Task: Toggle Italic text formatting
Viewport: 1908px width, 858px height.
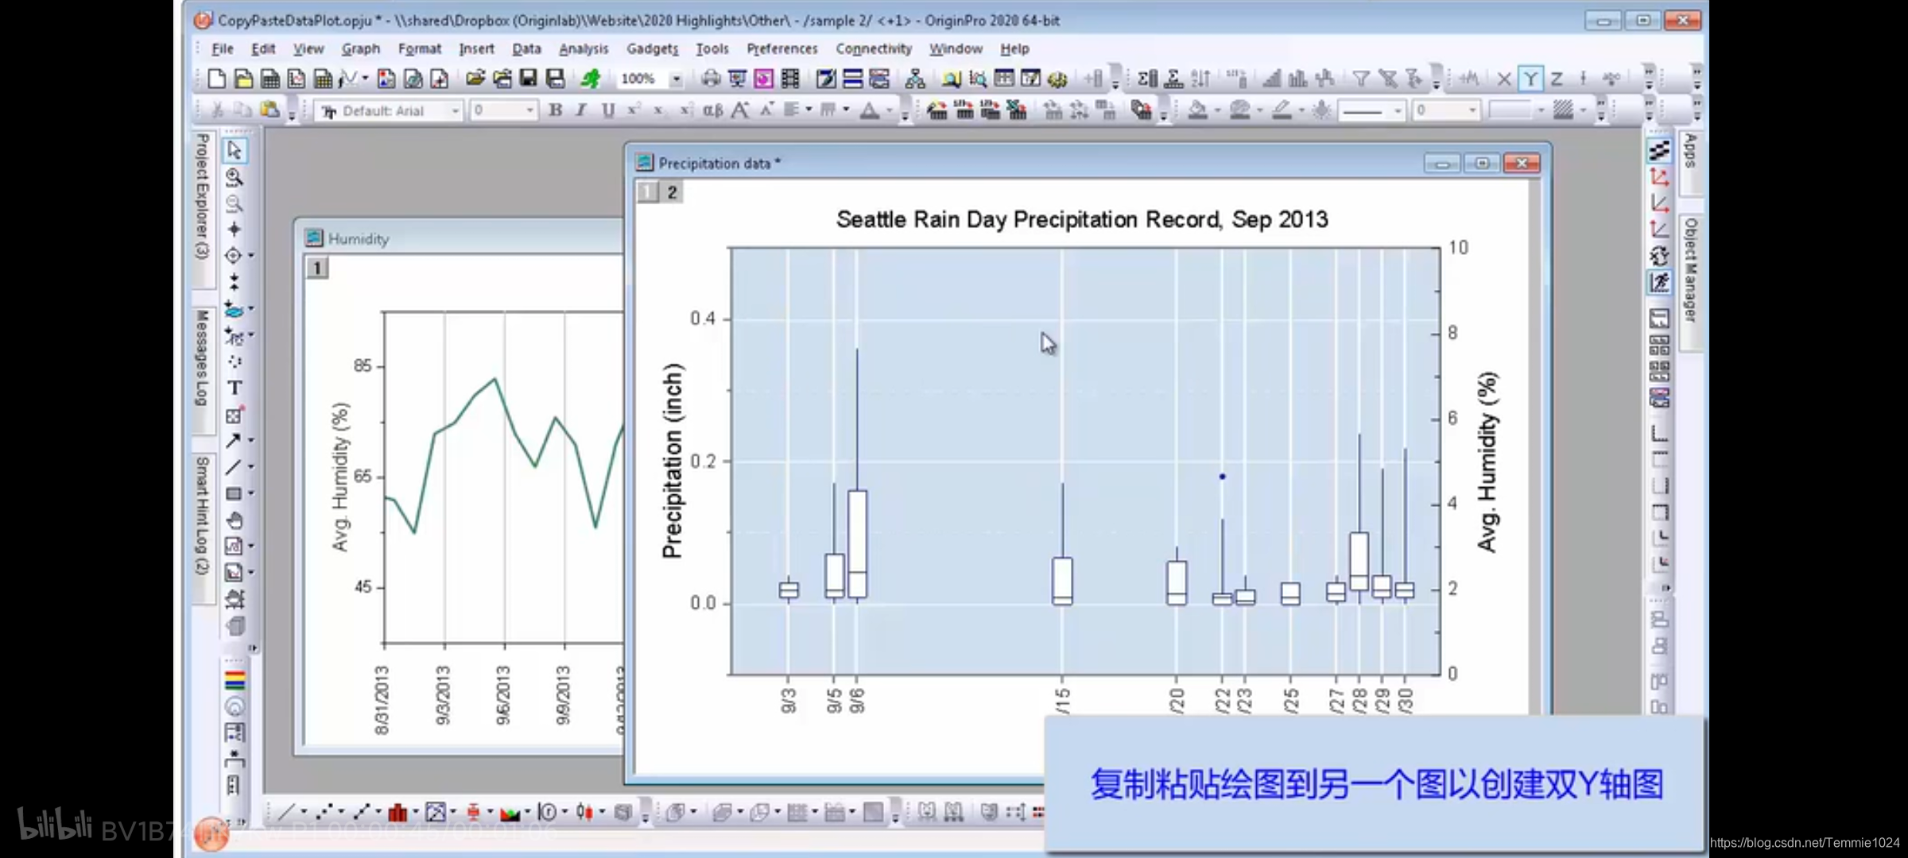Action: (581, 110)
